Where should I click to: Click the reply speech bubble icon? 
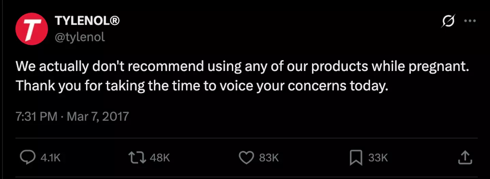[26, 157]
